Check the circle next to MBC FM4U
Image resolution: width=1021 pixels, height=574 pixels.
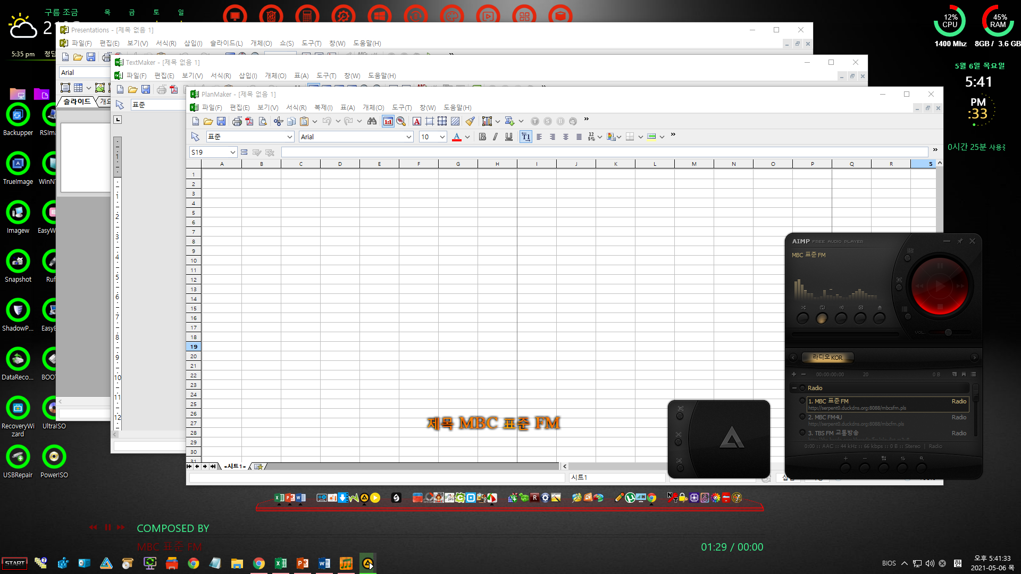pos(802,417)
